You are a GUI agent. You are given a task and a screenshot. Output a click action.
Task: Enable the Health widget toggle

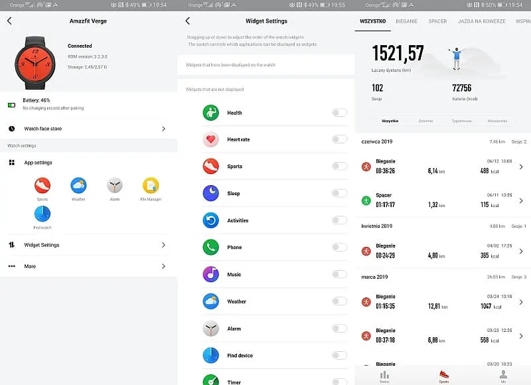point(339,113)
